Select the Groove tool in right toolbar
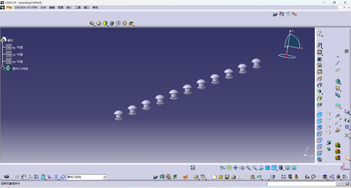351x188 pixels. 319,66
